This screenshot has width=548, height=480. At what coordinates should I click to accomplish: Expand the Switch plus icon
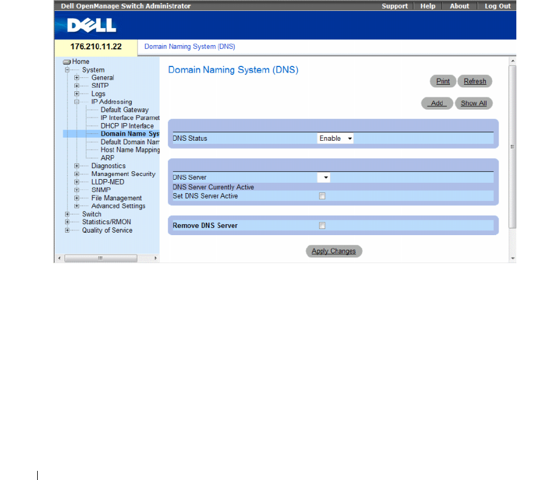tap(67, 214)
